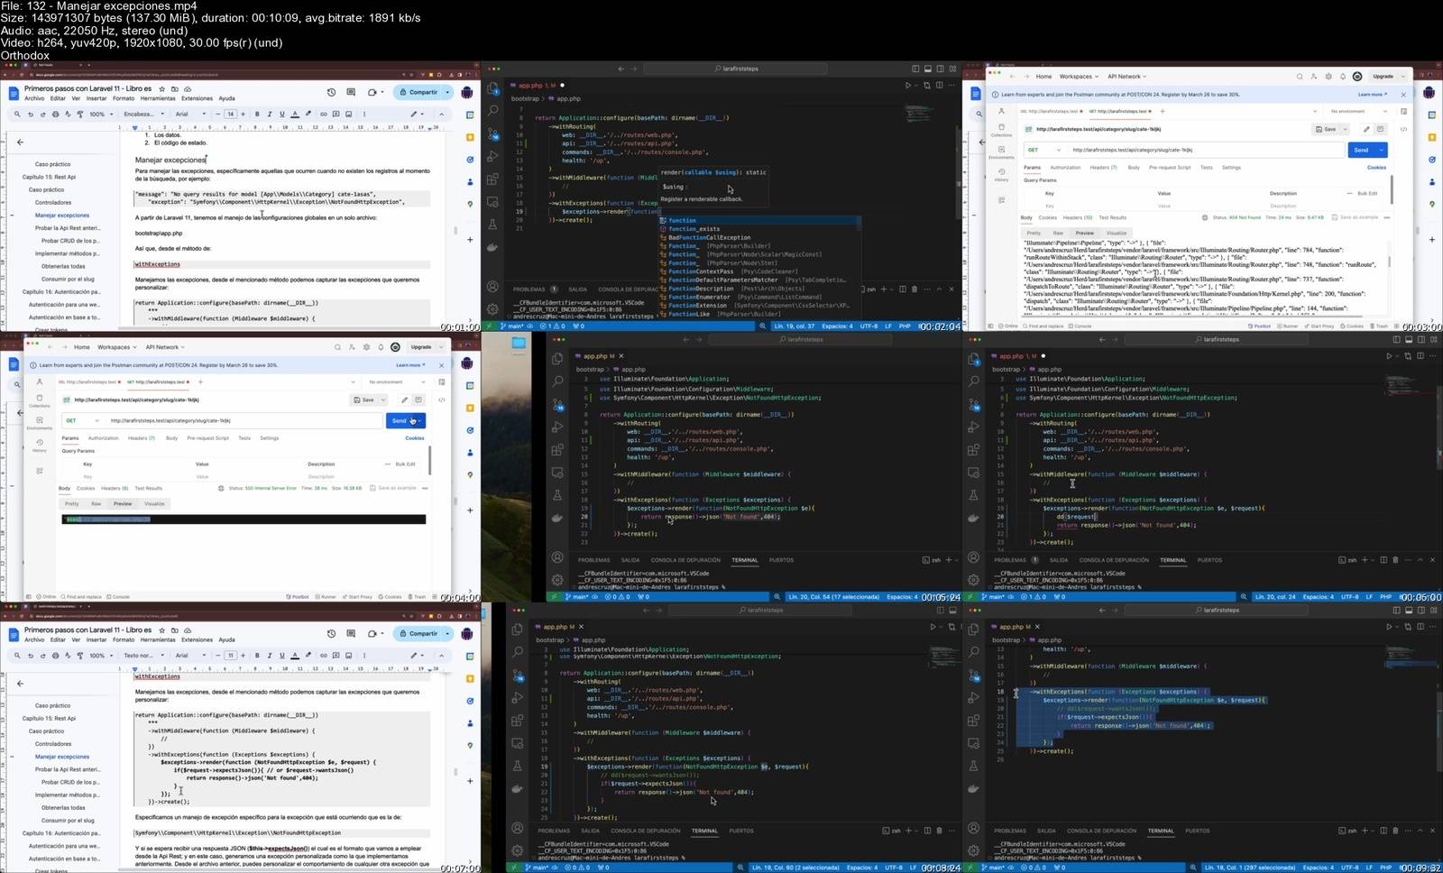Image resolution: width=1443 pixels, height=873 pixels.
Task: Open Extensions icon in 00:02:04 VS Code frame
Action: coord(492,179)
